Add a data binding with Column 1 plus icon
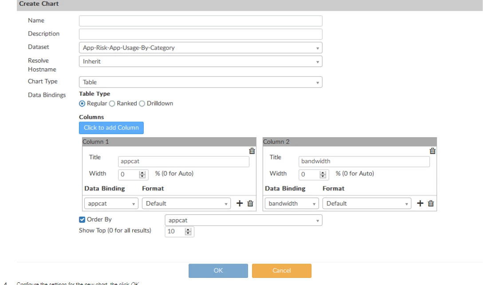The height and width of the screenshot is (285, 485). [x=240, y=203]
